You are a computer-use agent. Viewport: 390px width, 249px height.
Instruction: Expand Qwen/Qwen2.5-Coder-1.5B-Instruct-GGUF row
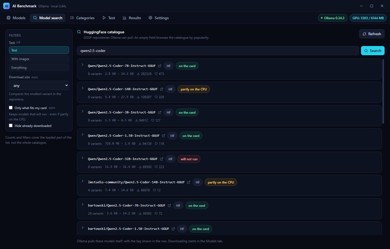click(x=83, y=135)
